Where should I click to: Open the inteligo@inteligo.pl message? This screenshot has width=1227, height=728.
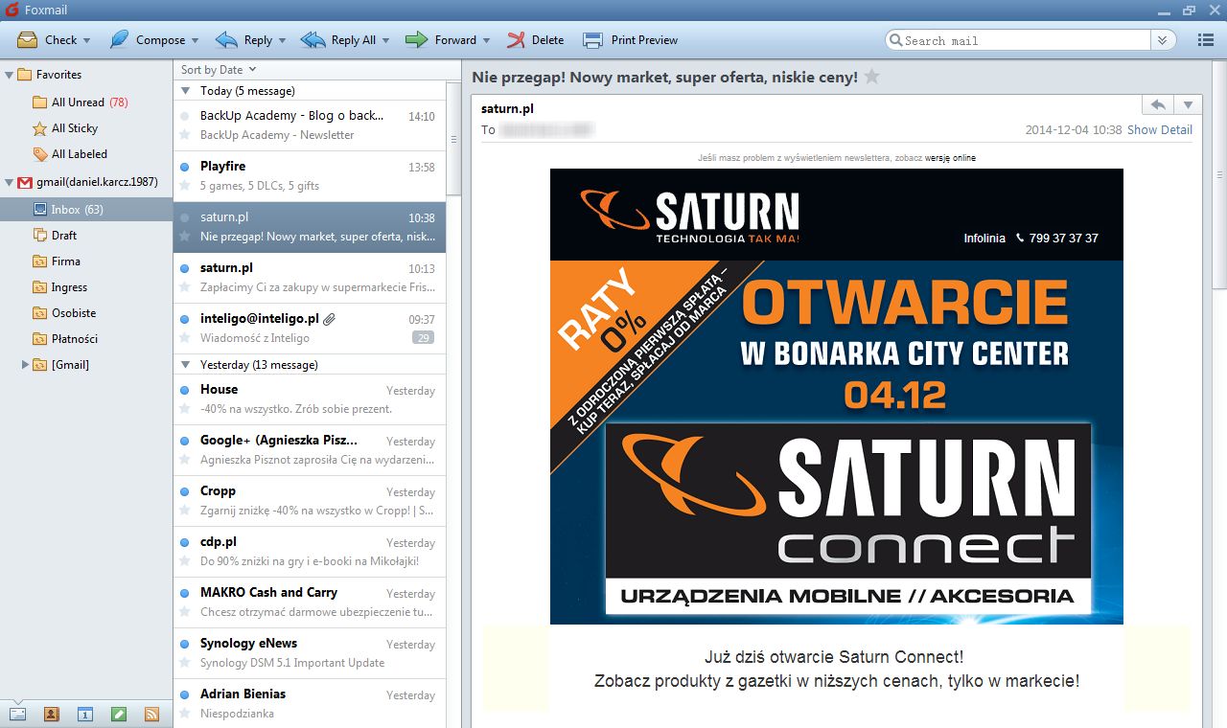[x=310, y=329]
